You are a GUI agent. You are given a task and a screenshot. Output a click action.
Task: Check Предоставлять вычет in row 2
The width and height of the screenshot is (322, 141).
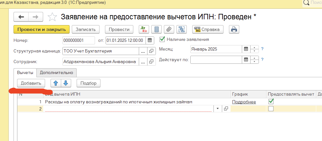point(271,109)
